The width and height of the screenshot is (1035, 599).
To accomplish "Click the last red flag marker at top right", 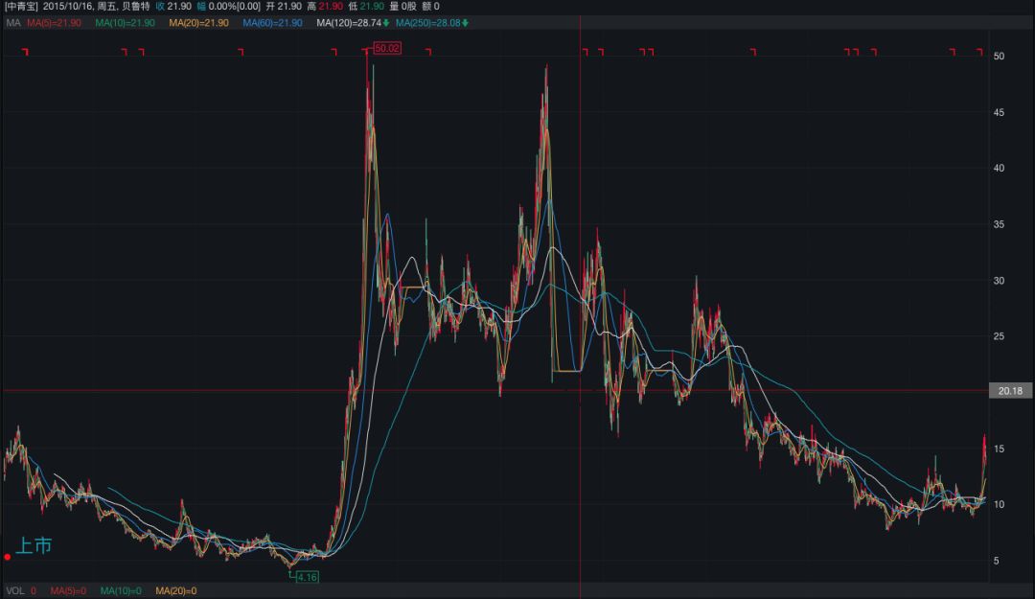I will [x=979, y=52].
